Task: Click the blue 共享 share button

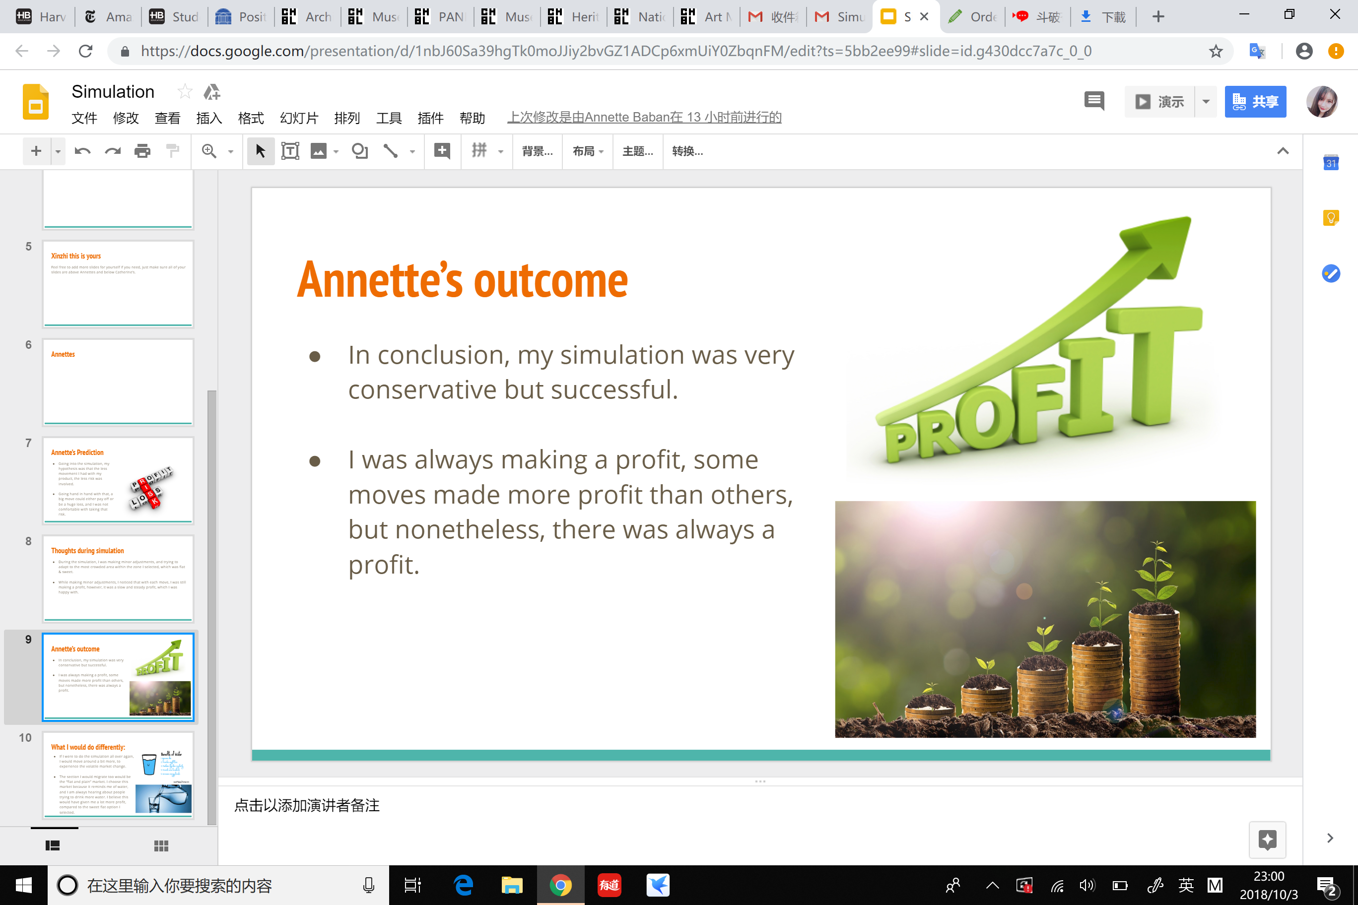Action: coord(1255,102)
